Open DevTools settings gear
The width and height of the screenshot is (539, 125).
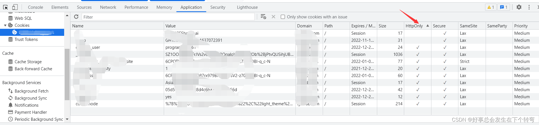[519, 7]
